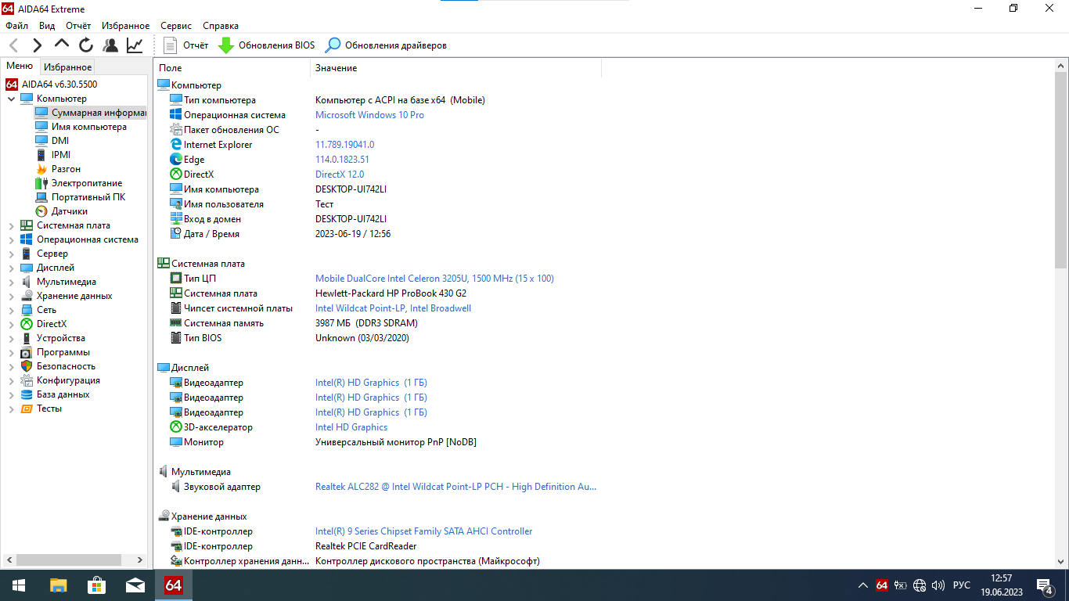Open the Файл menu
This screenshot has width=1069, height=601.
[x=16, y=26]
